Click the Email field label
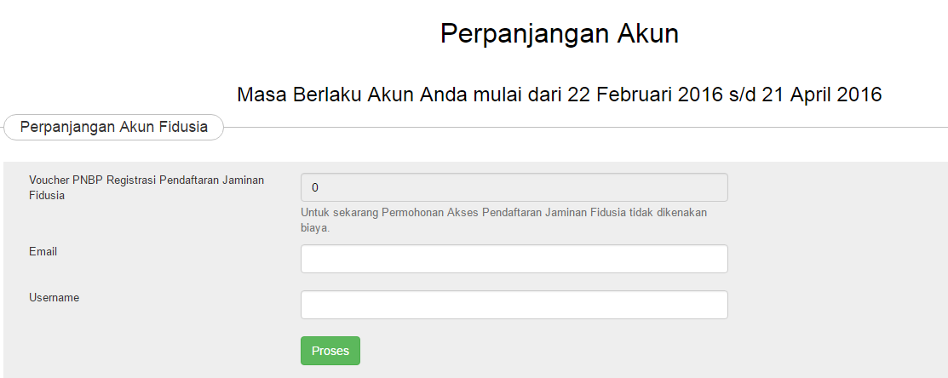Viewport: 948px width, 378px height. [43, 252]
